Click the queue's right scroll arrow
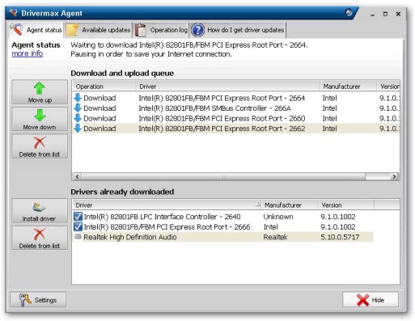415x321 pixels. [x=394, y=177]
